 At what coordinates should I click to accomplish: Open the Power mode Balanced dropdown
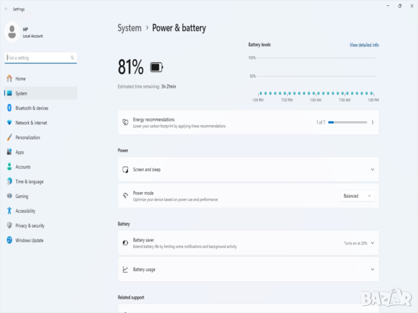pyautogui.click(x=357, y=196)
